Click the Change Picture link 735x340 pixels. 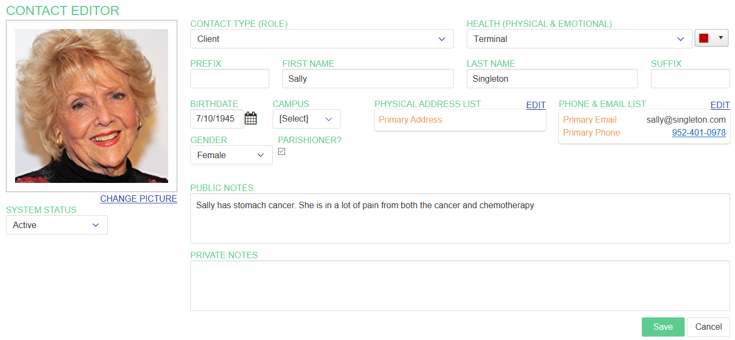pos(138,199)
